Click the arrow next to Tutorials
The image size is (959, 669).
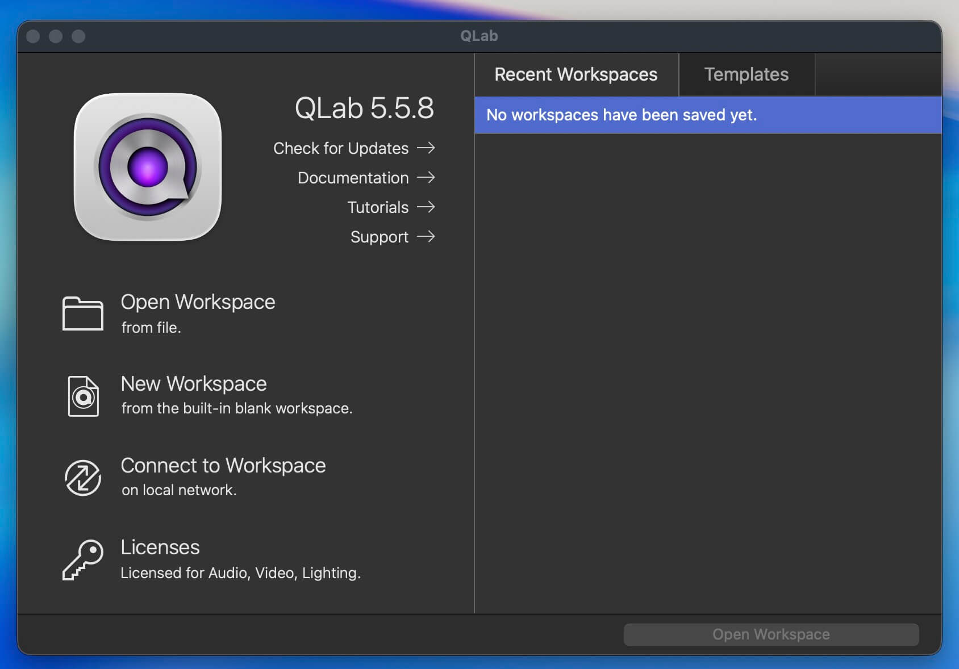(x=426, y=207)
